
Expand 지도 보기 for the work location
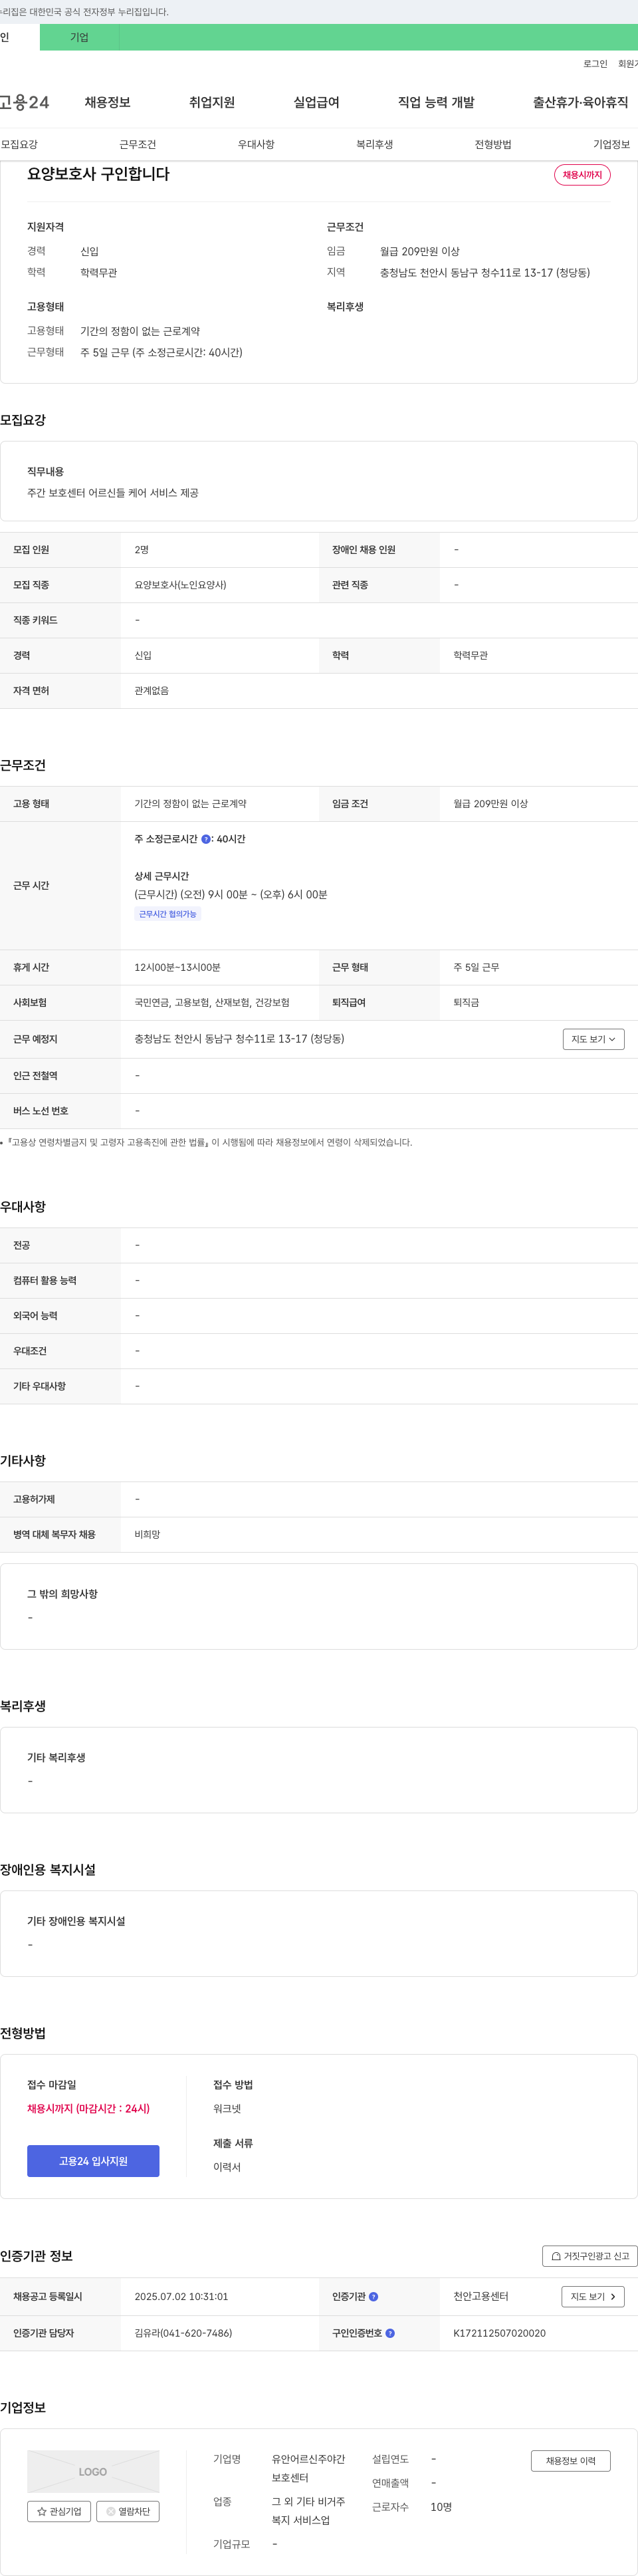pyautogui.click(x=593, y=1039)
